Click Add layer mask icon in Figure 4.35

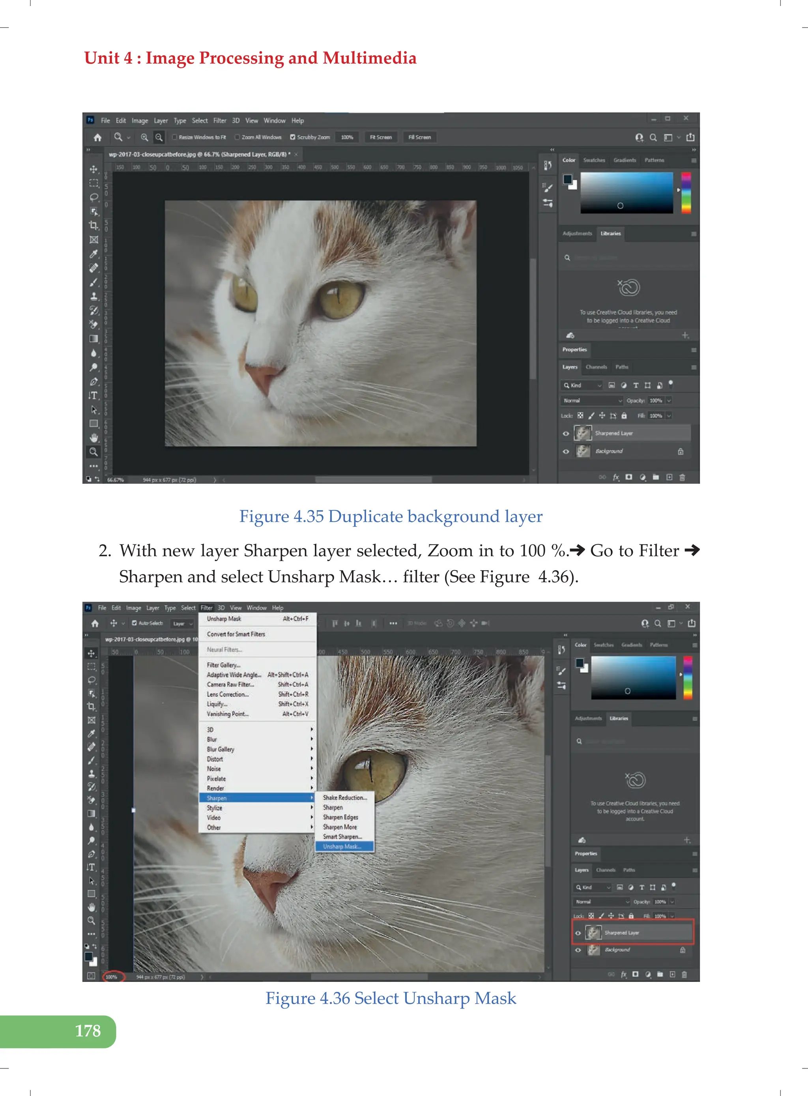click(x=629, y=477)
